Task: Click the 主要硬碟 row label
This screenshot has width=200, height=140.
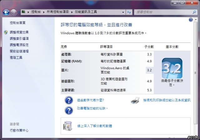Action: tap(68, 90)
